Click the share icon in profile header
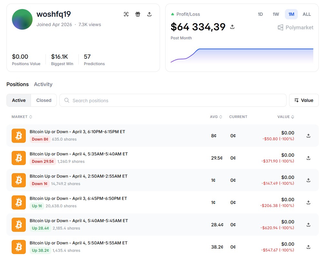 pyautogui.click(x=149, y=14)
